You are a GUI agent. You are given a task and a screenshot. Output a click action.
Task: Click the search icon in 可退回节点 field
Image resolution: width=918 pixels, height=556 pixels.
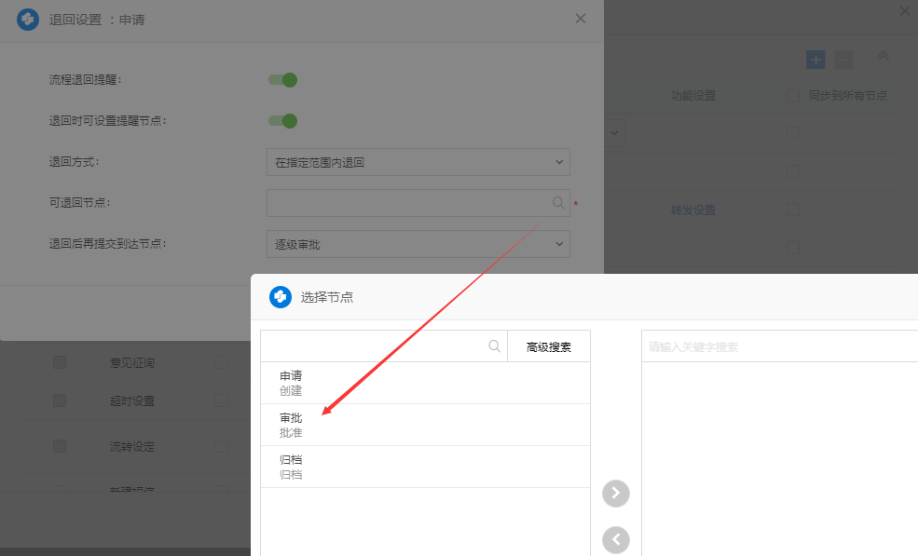click(x=558, y=202)
